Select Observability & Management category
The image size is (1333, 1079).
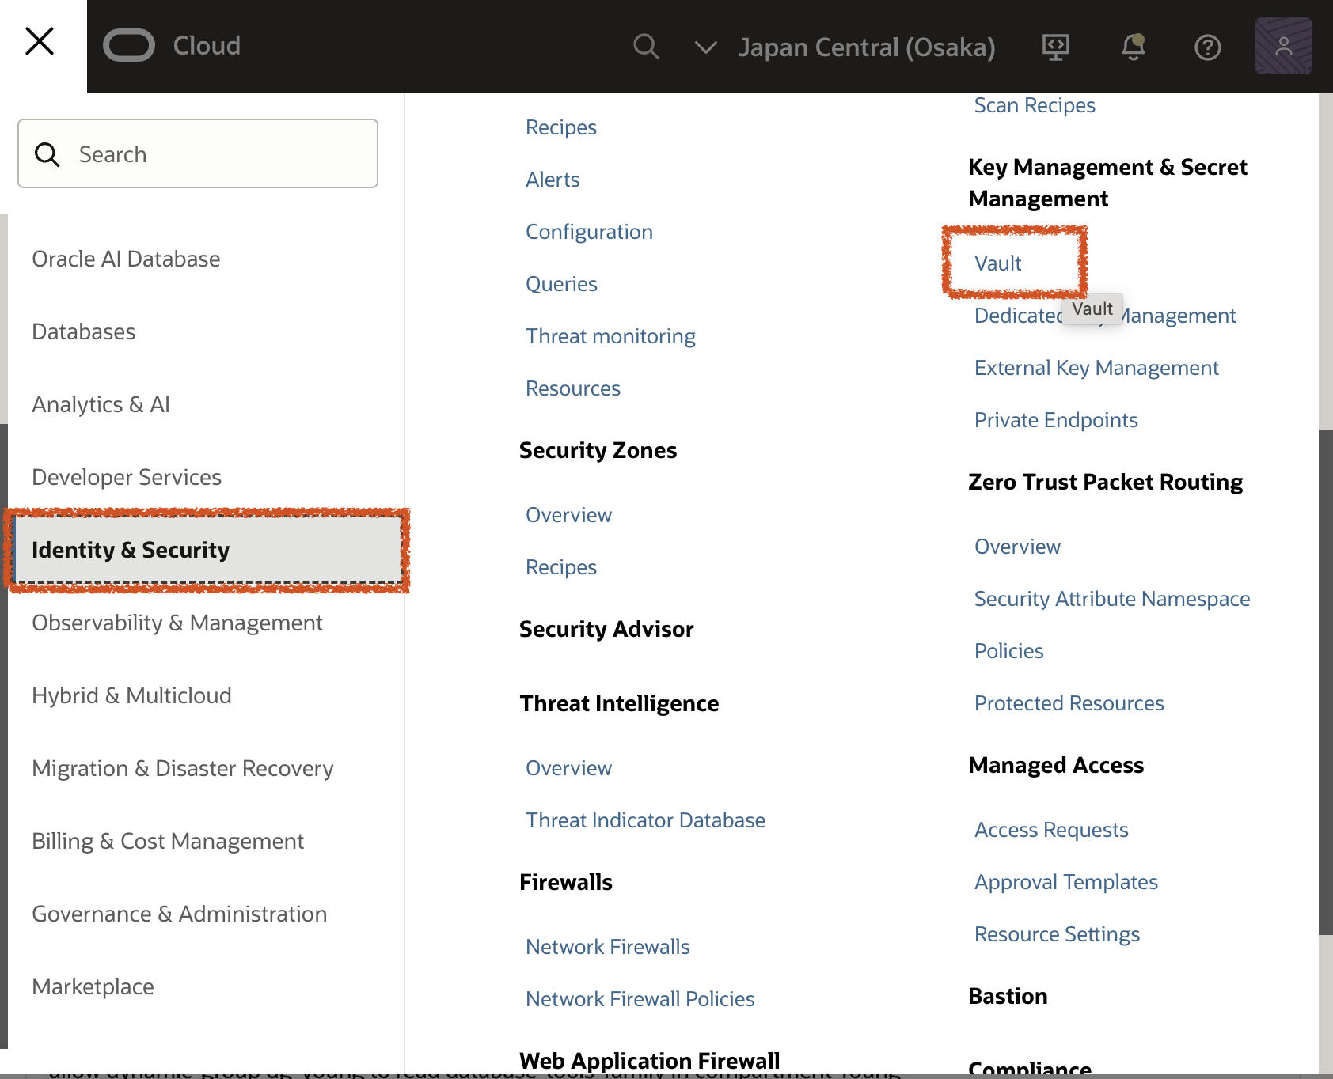tap(177, 623)
